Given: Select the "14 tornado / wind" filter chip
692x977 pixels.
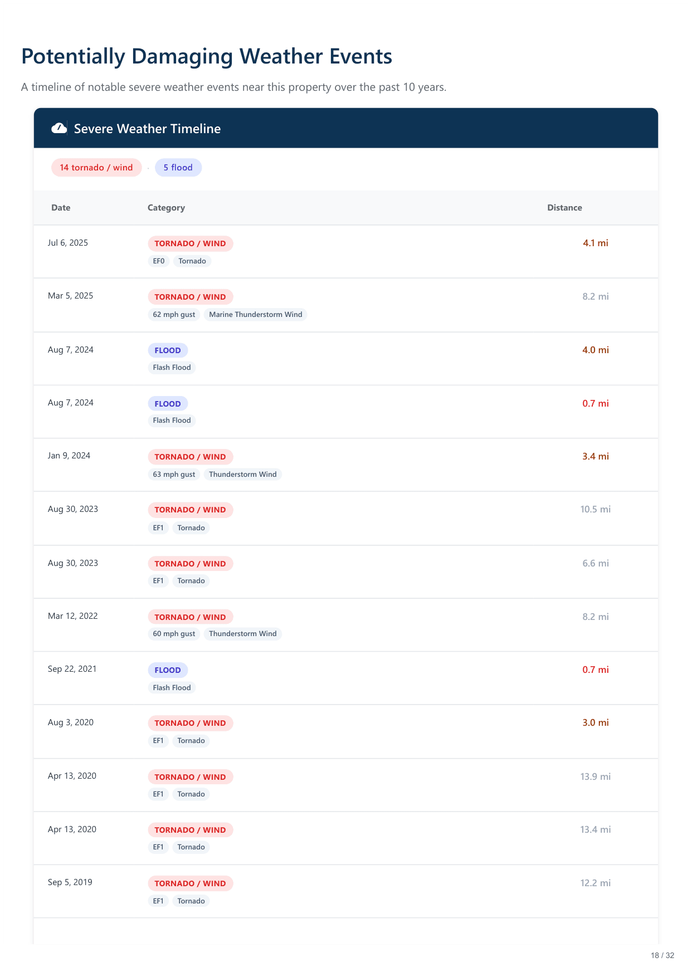Looking at the screenshot, I should [x=96, y=168].
